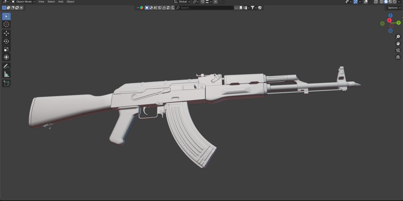Pick the Annotate pencil tool
This screenshot has width=403, height=201.
point(6,66)
